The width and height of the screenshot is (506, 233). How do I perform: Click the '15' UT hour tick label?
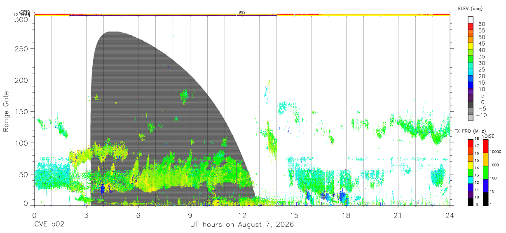tap(294, 216)
